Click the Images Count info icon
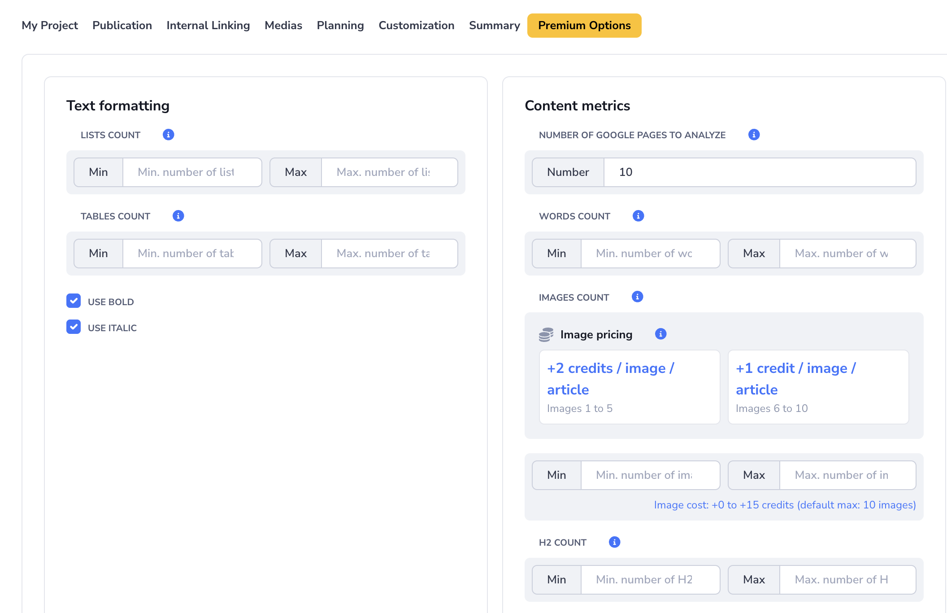Screen dimensions: 947x613 (x=637, y=297)
